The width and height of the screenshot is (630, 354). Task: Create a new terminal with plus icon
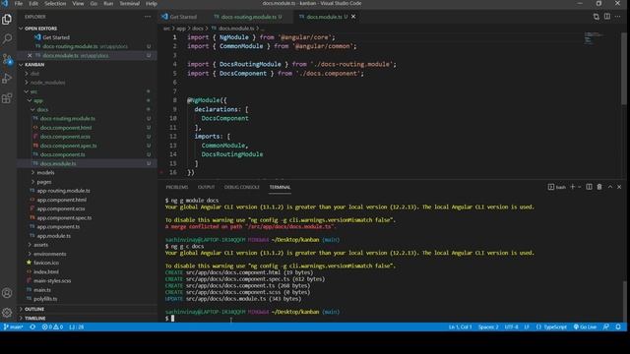click(x=573, y=187)
